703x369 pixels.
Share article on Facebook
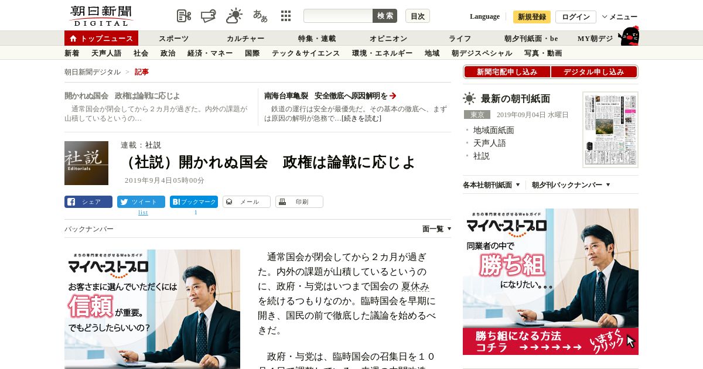[x=88, y=201]
